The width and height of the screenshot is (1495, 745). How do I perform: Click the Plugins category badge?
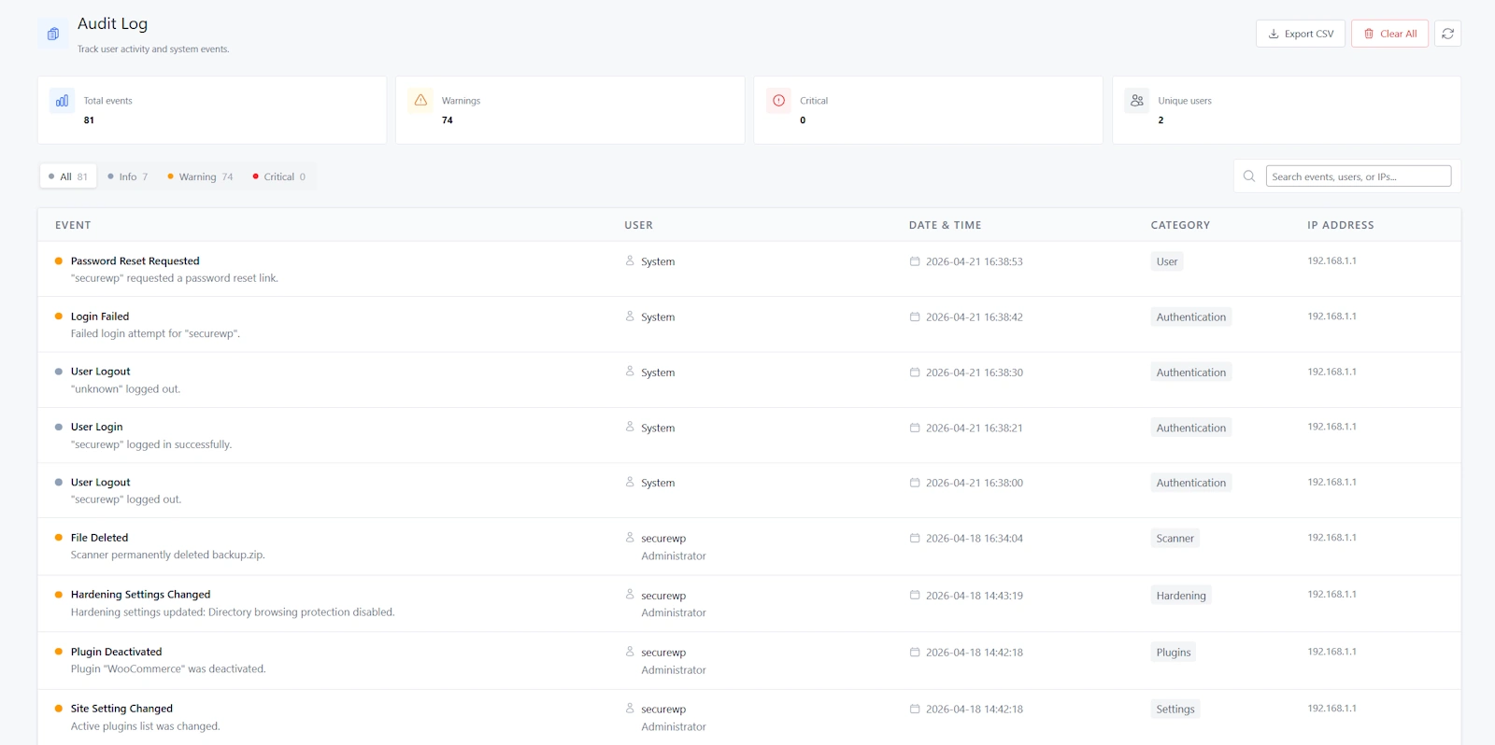click(1174, 652)
